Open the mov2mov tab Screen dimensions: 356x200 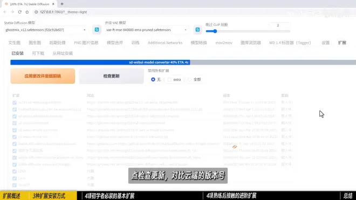coord(224,43)
